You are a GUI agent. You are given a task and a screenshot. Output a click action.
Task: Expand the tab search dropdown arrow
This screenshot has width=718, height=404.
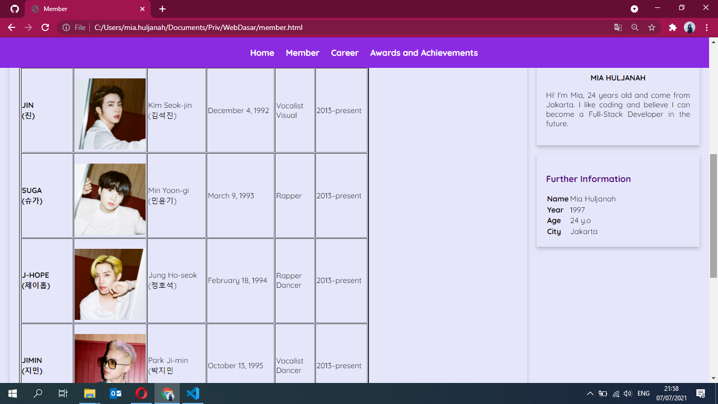click(634, 9)
